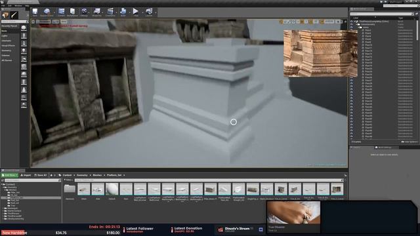Open the File menu

[3, 6]
